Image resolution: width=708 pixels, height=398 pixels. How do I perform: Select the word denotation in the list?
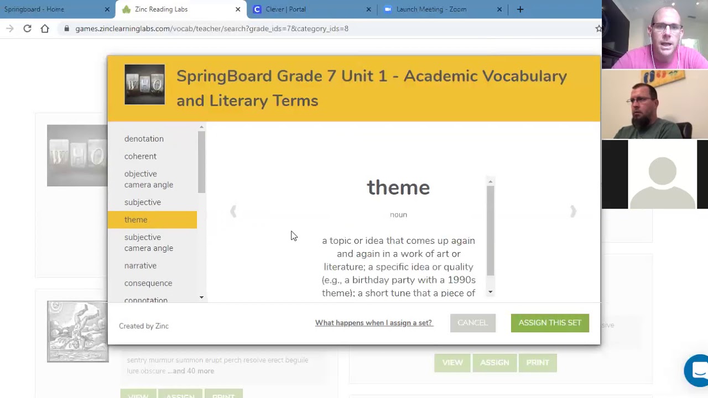coord(144,139)
